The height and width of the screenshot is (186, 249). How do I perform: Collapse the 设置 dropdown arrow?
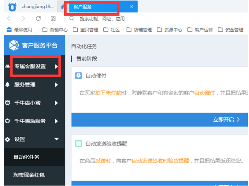coord(57,139)
